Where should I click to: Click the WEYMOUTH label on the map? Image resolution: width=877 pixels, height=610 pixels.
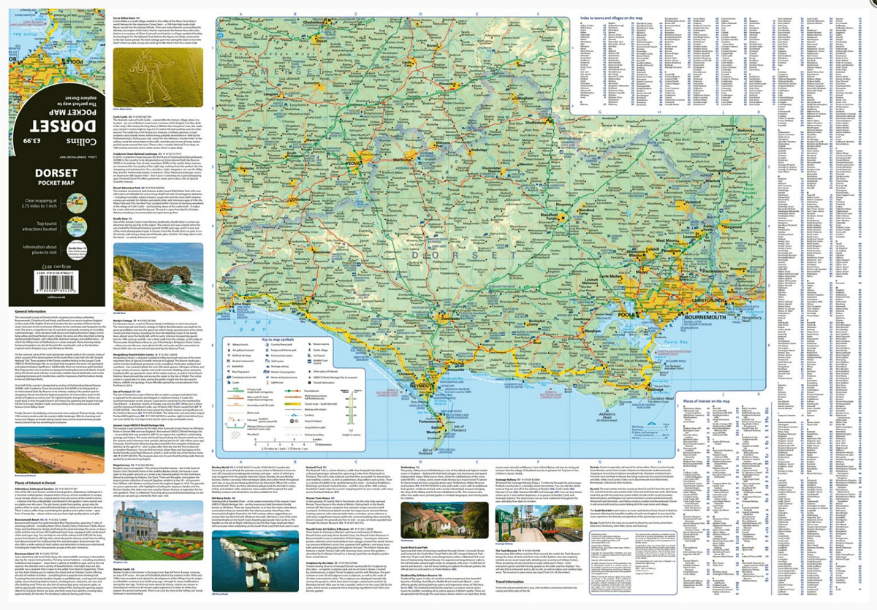422,386
